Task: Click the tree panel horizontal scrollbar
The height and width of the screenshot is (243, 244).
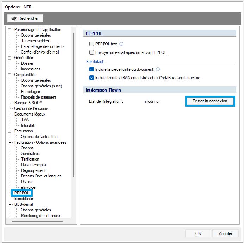Action: tap(37, 222)
